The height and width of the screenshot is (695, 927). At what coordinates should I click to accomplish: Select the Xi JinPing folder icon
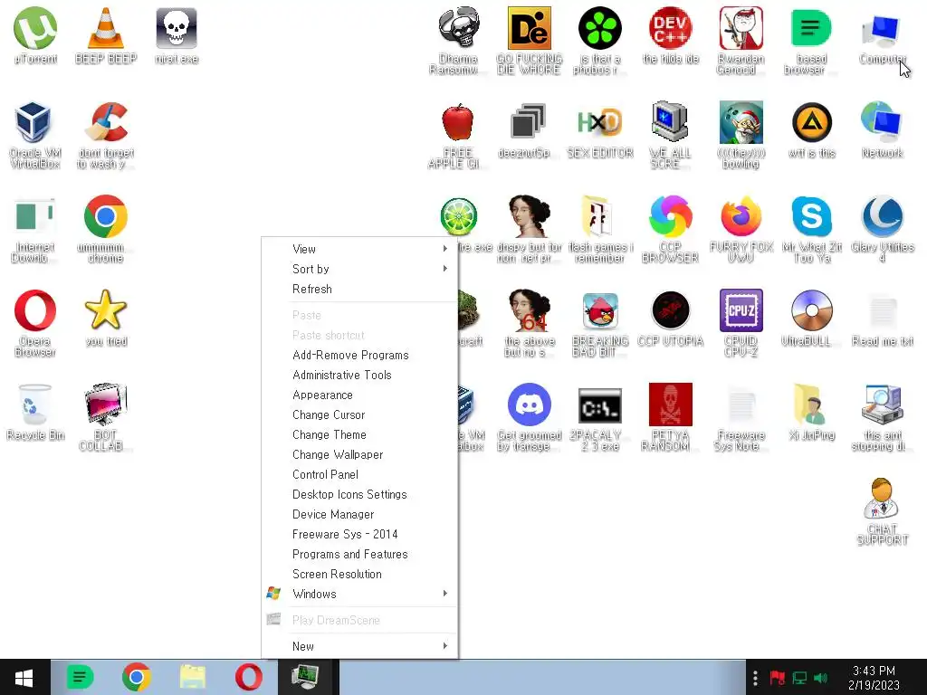[x=812, y=405]
